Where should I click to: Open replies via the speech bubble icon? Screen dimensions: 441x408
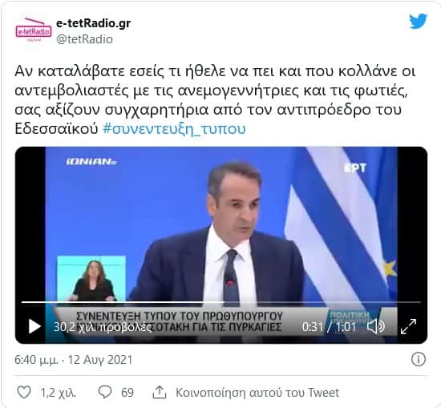(105, 392)
